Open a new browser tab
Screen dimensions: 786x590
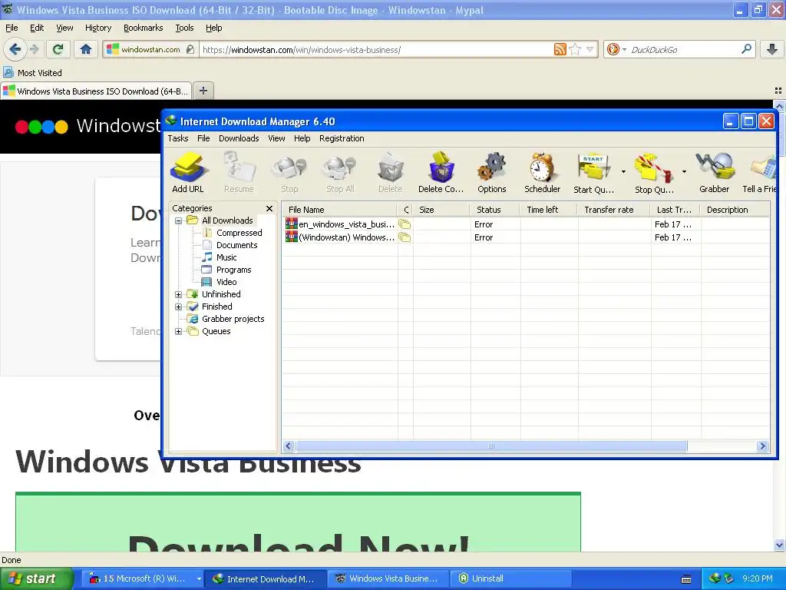click(203, 91)
